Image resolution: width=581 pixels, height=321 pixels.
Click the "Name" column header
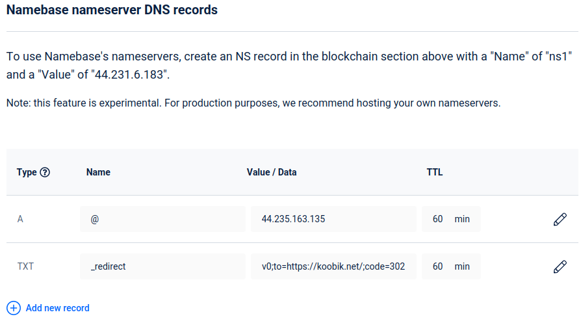click(98, 172)
